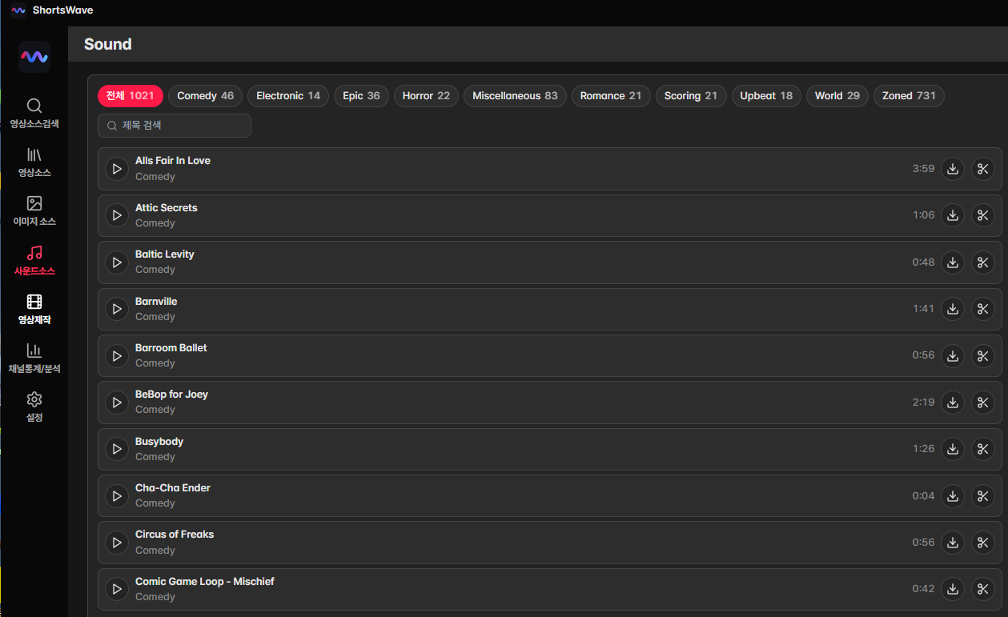Open the 영상소스 library in sidebar

tap(34, 162)
